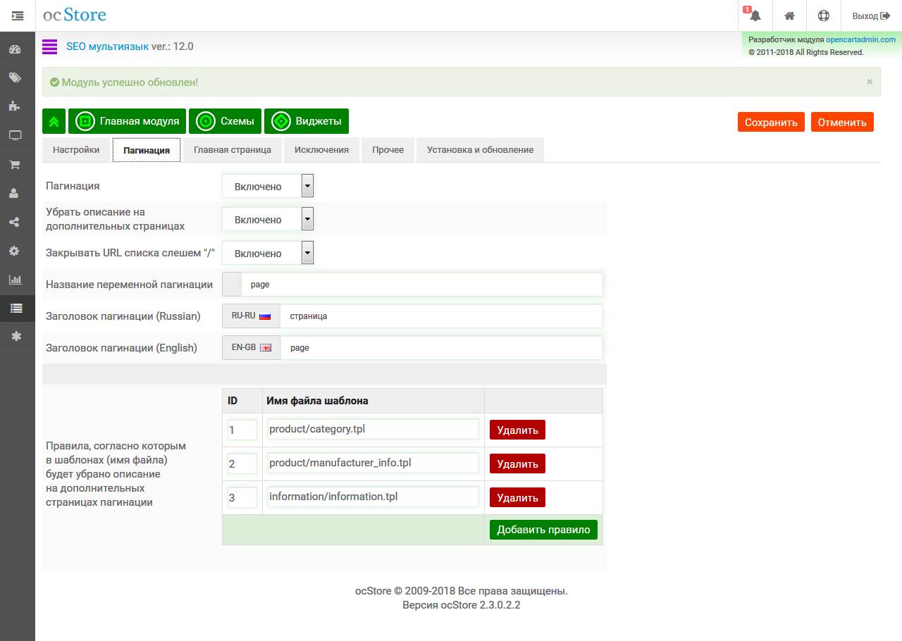Click the 'Версия ocStore 2.3.0.2.2' footer text

(x=462, y=605)
